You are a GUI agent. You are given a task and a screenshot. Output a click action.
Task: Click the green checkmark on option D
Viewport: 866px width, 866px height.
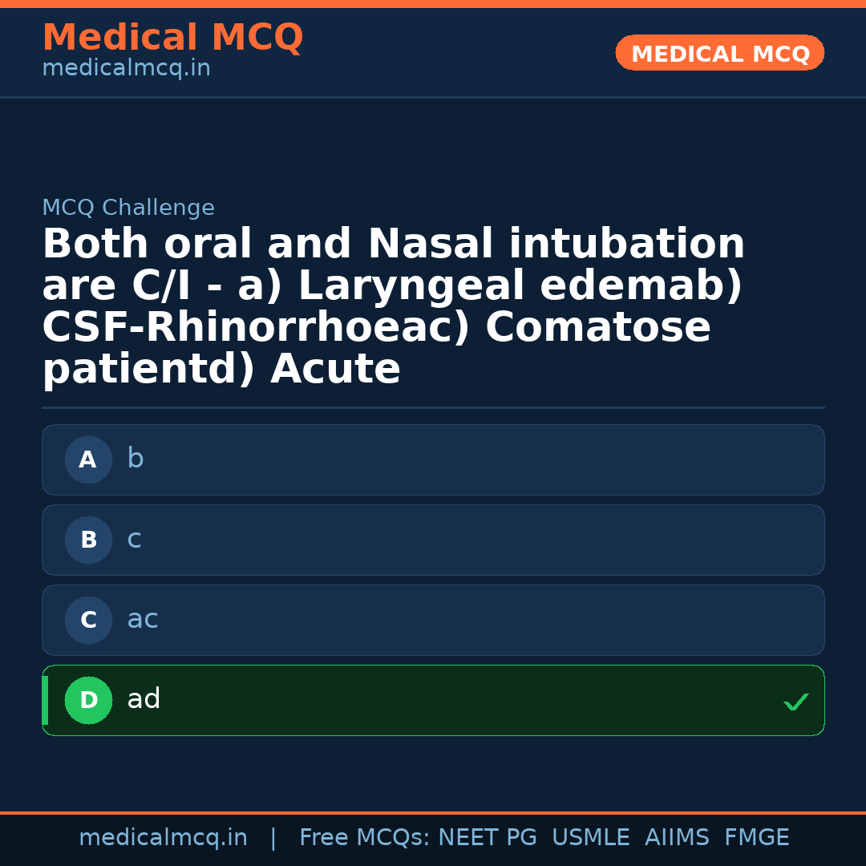pos(795,702)
